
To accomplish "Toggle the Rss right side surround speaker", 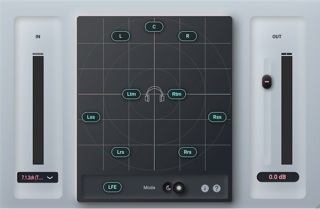I will pyautogui.click(x=217, y=117).
